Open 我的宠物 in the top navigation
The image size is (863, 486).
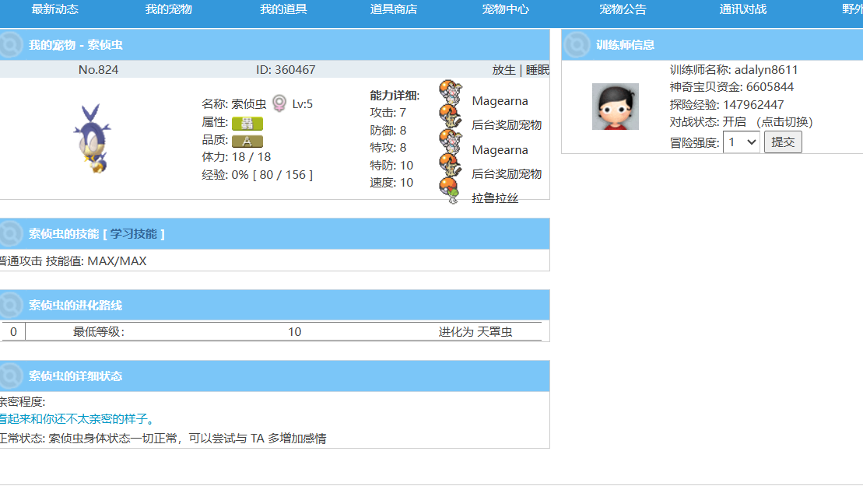168,9
